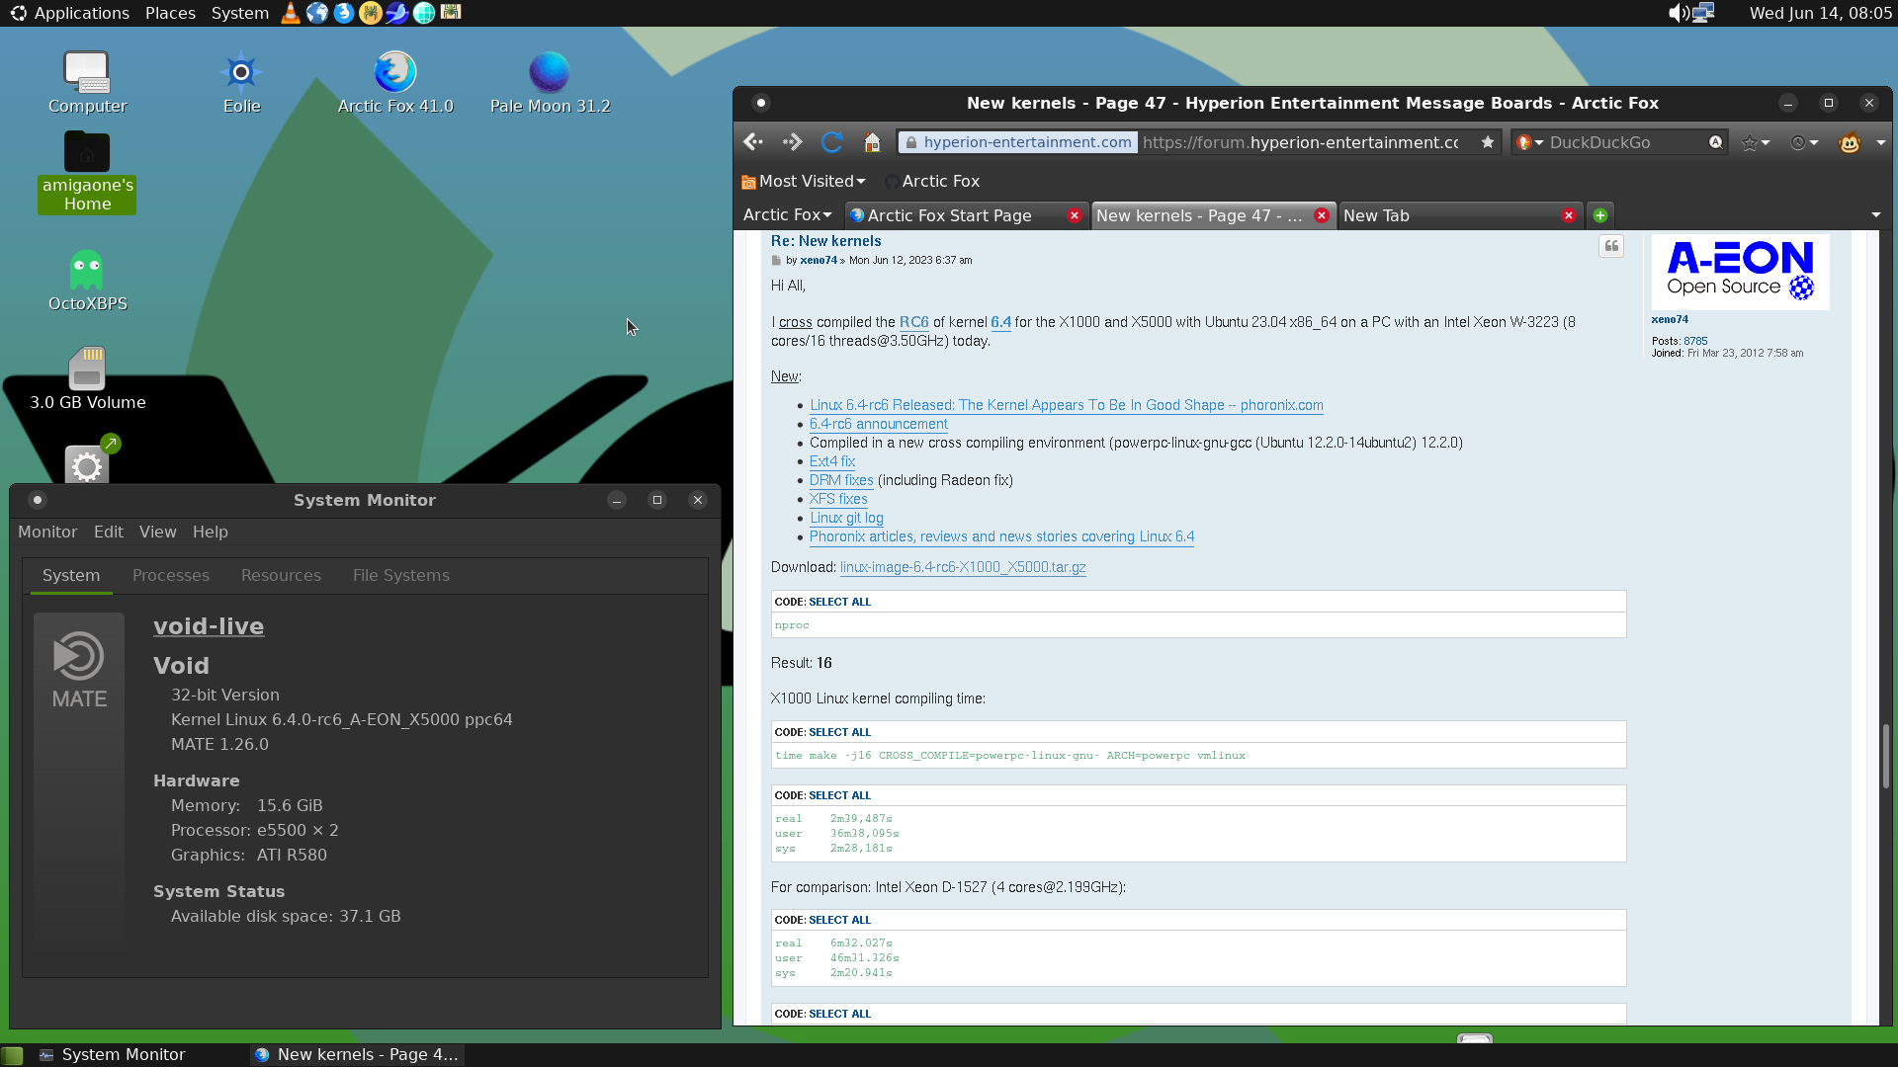Close the Arctic Fox Start Page tab
The width and height of the screenshot is (1898, 1067).
[x=1075, y=215]
